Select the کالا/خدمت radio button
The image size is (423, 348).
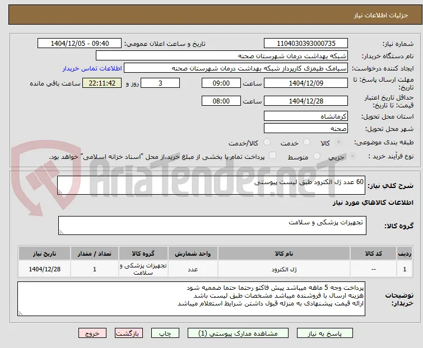(267, 142)
